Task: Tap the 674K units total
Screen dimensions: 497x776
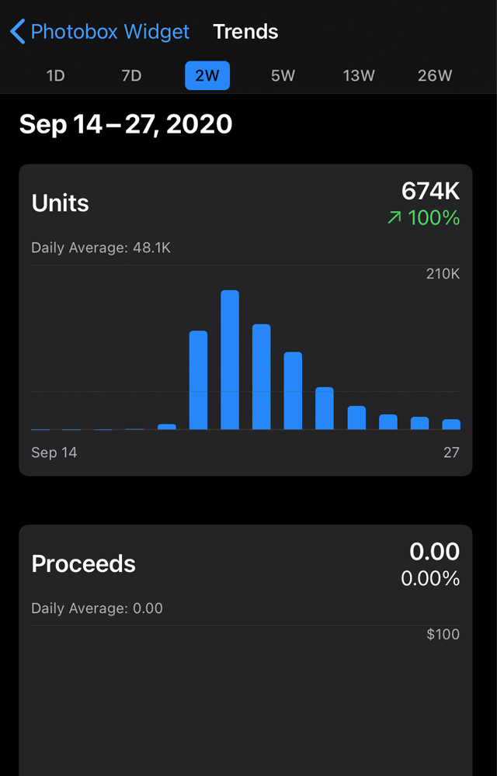Action: [431, 192]
